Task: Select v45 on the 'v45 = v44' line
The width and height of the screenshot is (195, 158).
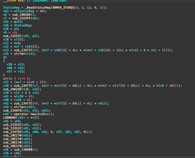Action: click(6, 121)
